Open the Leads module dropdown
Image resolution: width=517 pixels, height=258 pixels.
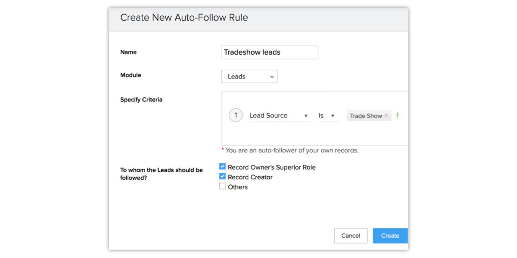pos(249,77)
